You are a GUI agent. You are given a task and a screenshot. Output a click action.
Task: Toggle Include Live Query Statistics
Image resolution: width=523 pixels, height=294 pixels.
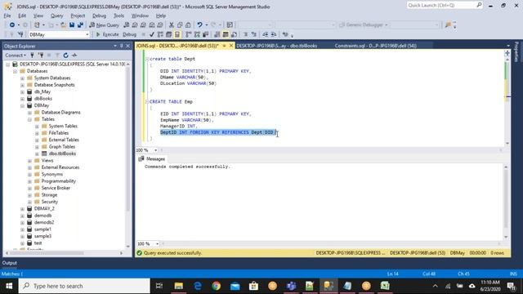[197, 34]
